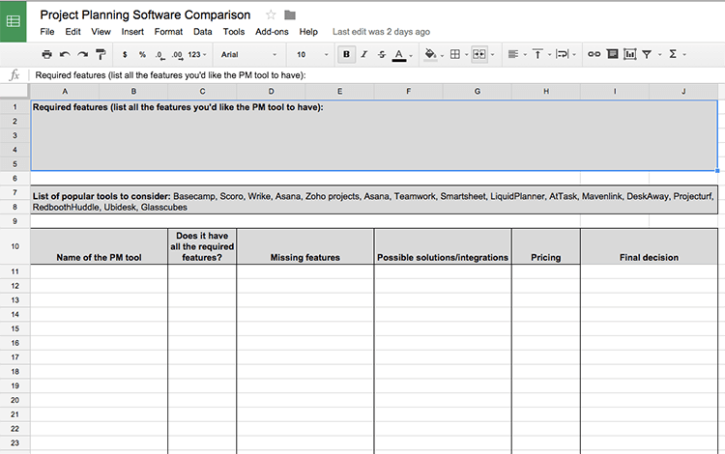This screenshot has width=725, height=454.
Task: Open the 123 number format dropdown
Action: coord(197,54)
